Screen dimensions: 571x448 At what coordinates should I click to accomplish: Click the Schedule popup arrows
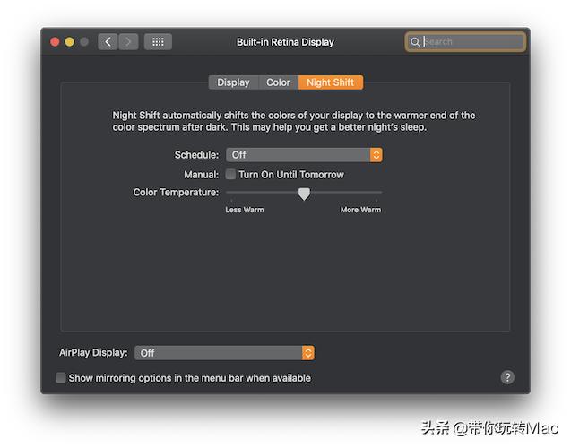click(376, 155)
